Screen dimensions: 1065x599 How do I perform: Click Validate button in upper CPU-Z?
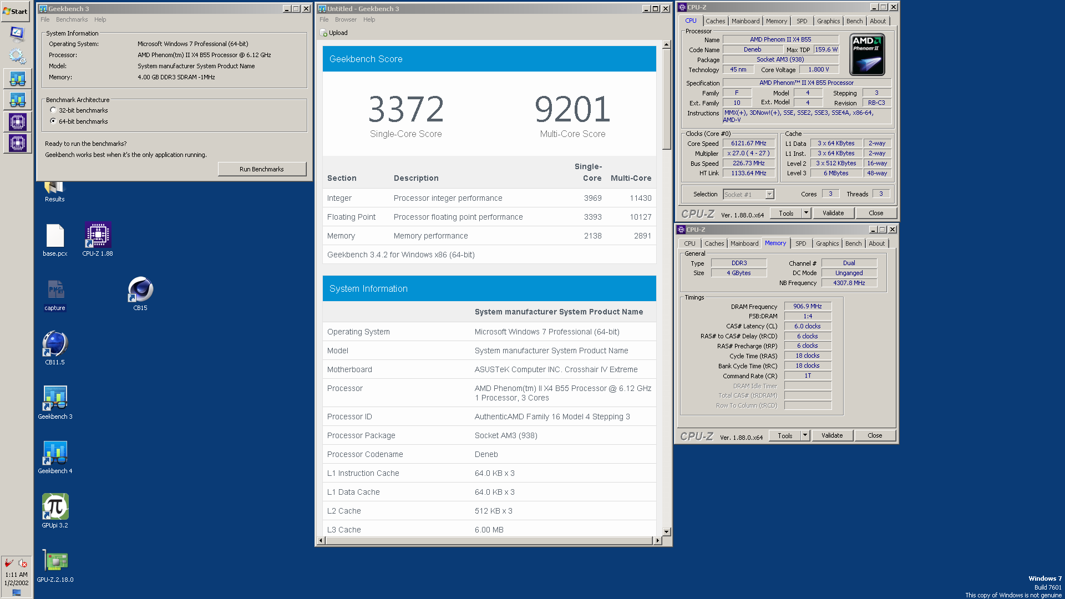(833, 213)
